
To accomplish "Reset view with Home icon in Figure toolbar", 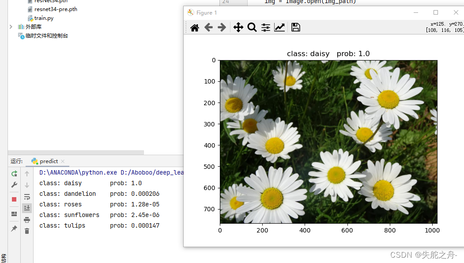I will tap(194, 27).
